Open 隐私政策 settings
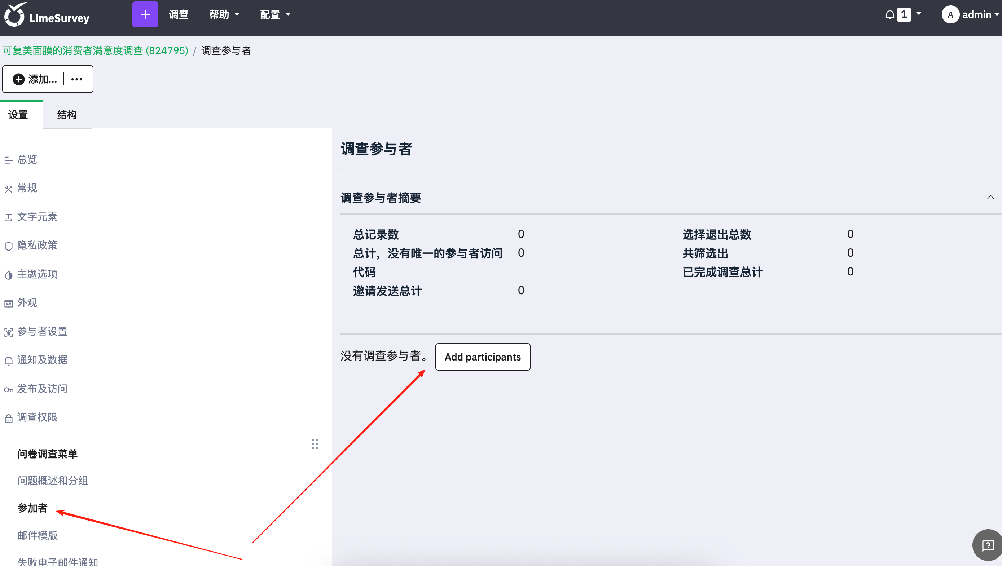This screenshot has height=566, width=1002. coord(37,245)
